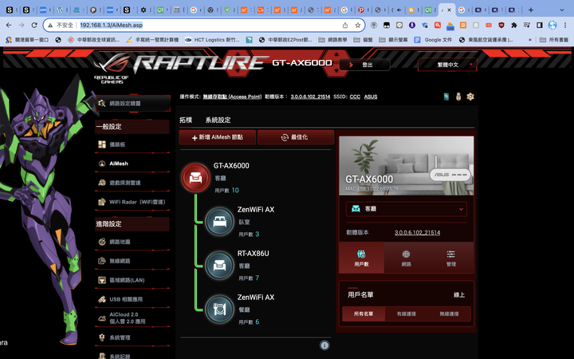The image size is (574, 359).
Task: Open the 所有書籤 all bookmarks folder
Action: click(x=554, y=40)
